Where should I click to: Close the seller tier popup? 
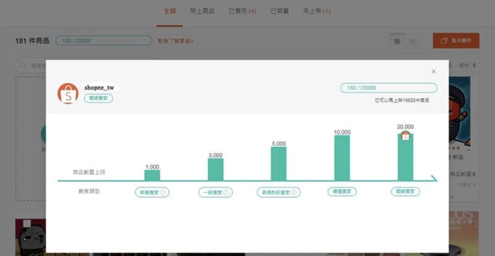coord(434,71)
